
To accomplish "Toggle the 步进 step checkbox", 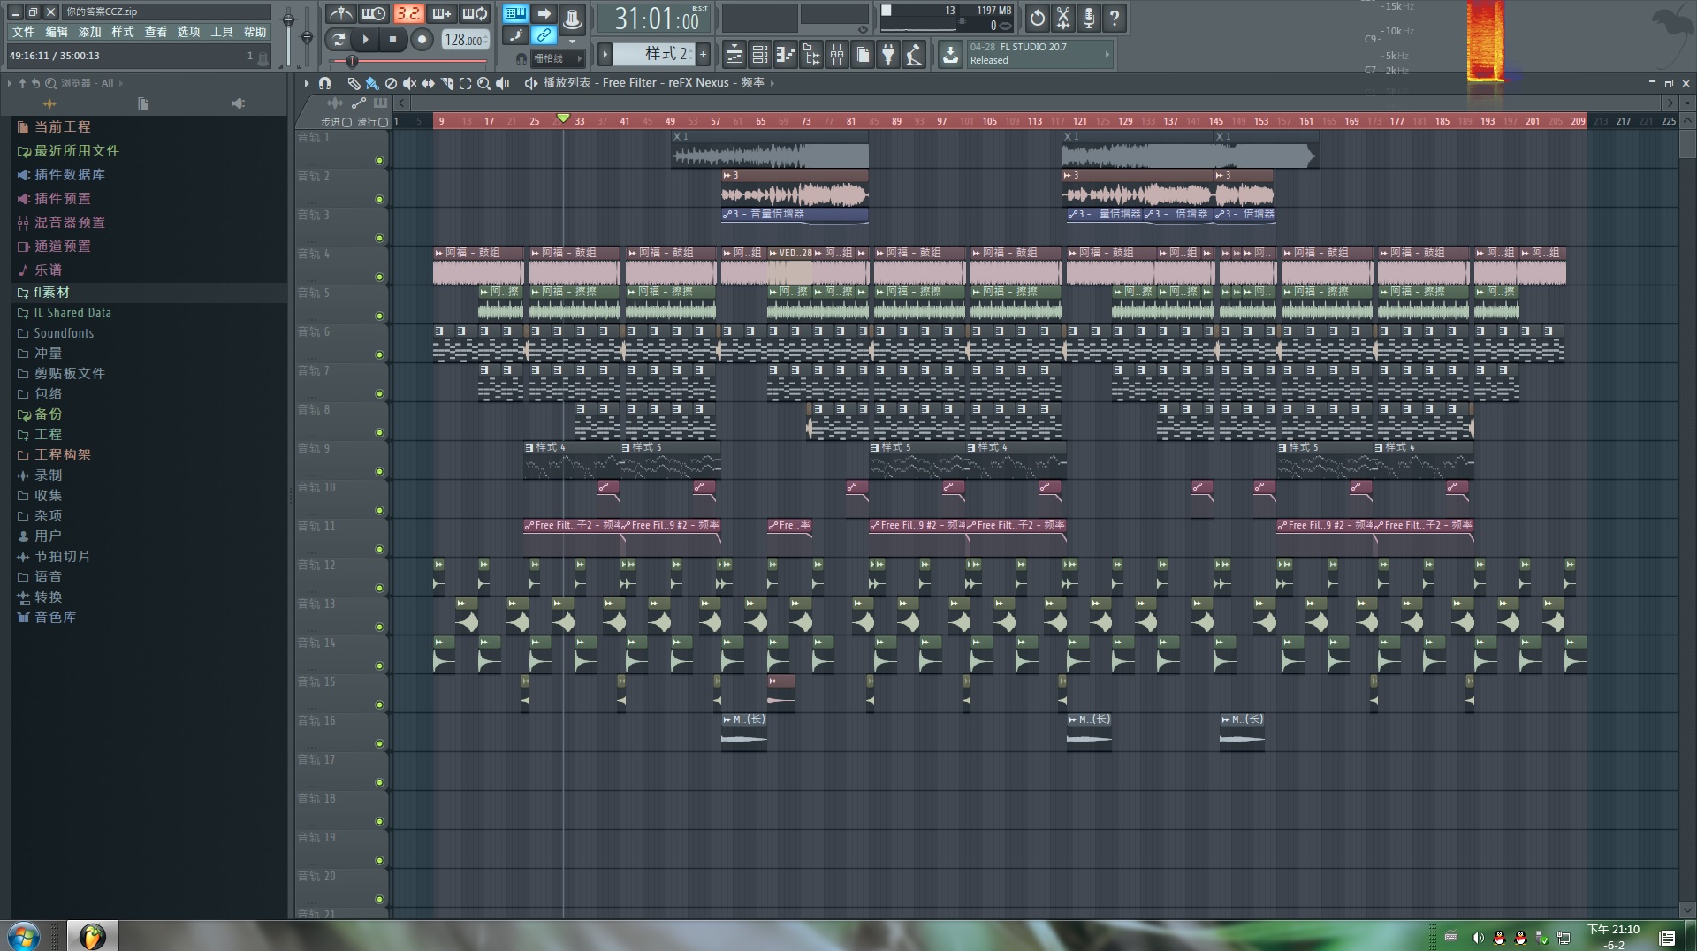I will coord(347,122).
